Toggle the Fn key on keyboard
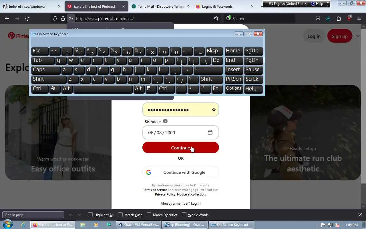This screenshot has height=229, width=366. click(x=217, y=89)
